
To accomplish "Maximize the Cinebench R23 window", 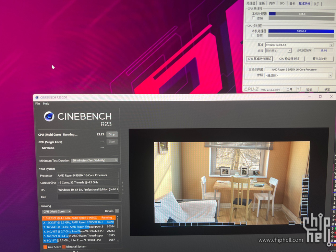I will click(320, 97).
